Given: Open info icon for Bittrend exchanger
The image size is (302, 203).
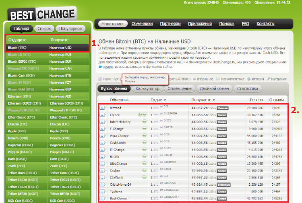Looking at the screenshot, I should click(102, 108).
